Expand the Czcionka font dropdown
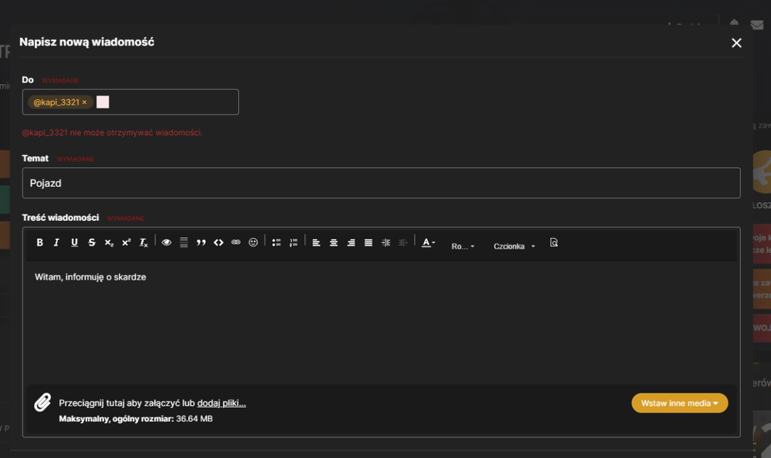This screenshot has height=458, width=771. coord(513,246)
